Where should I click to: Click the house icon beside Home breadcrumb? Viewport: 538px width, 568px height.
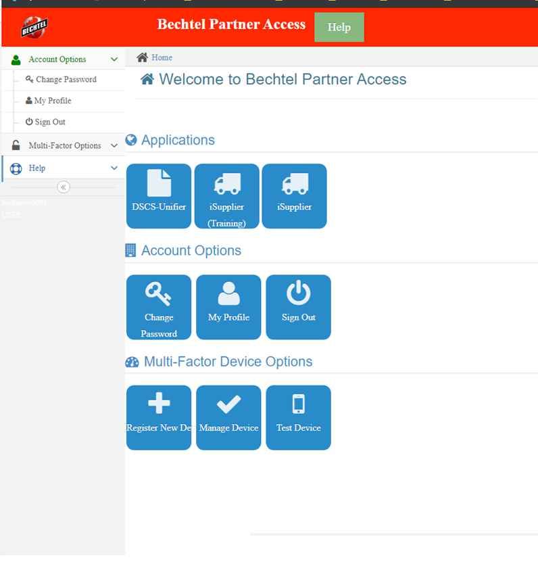coord(143,57)
